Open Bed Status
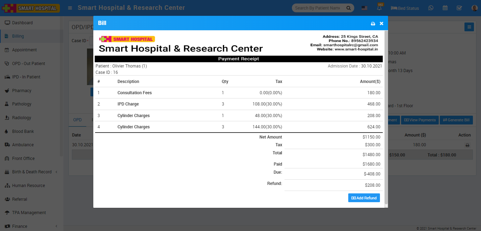The image size is (481, 231). [x=405, y=8]
